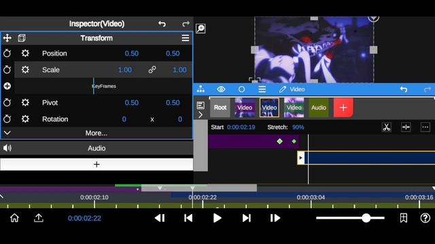Add new effect with white plus bar
Image resolution: width=435 pixels, height=244 pixels.
click(x=97, y=164)
